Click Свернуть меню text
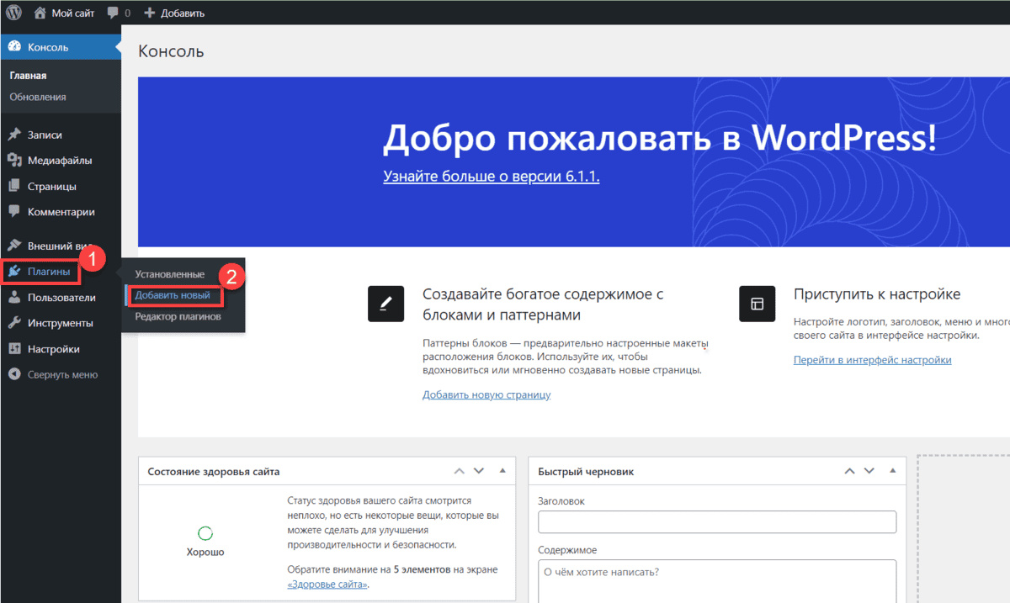 63,374
